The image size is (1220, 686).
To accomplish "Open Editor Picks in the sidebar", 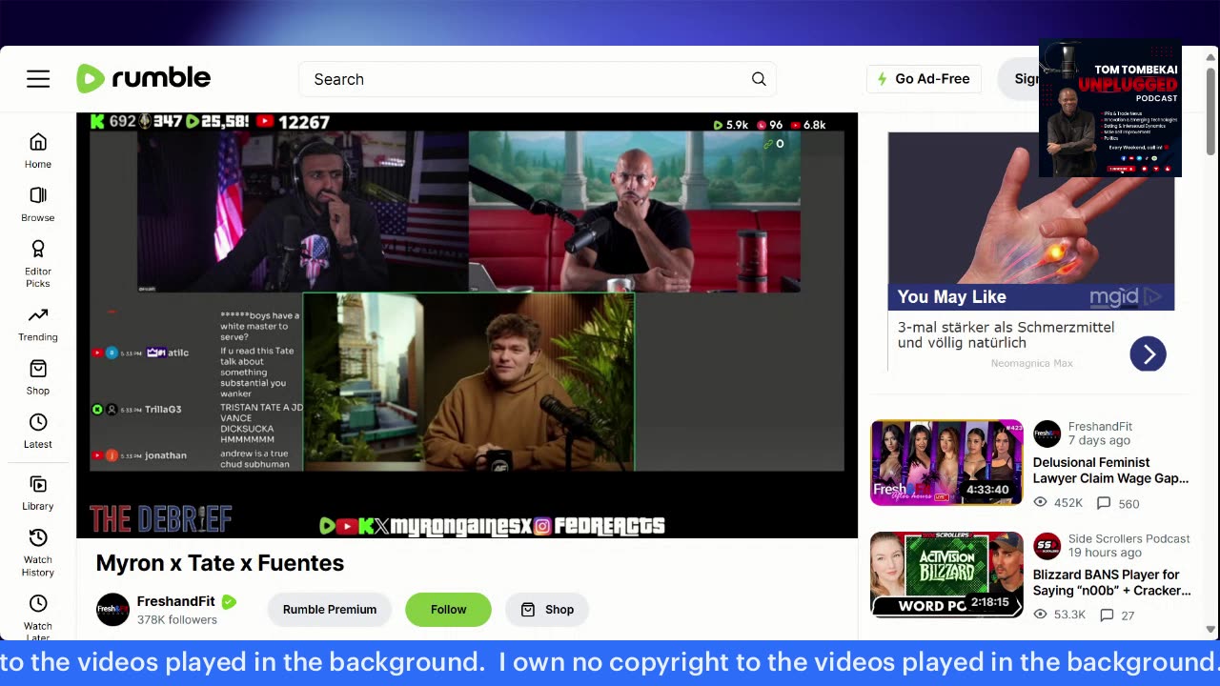I will [x=38, y=263].
